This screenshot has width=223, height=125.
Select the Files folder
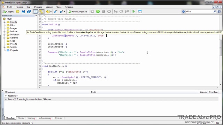point(13,25)
